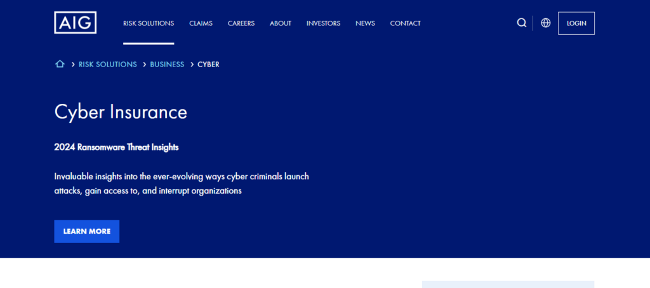Viewport: 650px width, 288px height.
Task: Select the Cyber breadcrumb text
Action: click(208, 65)
